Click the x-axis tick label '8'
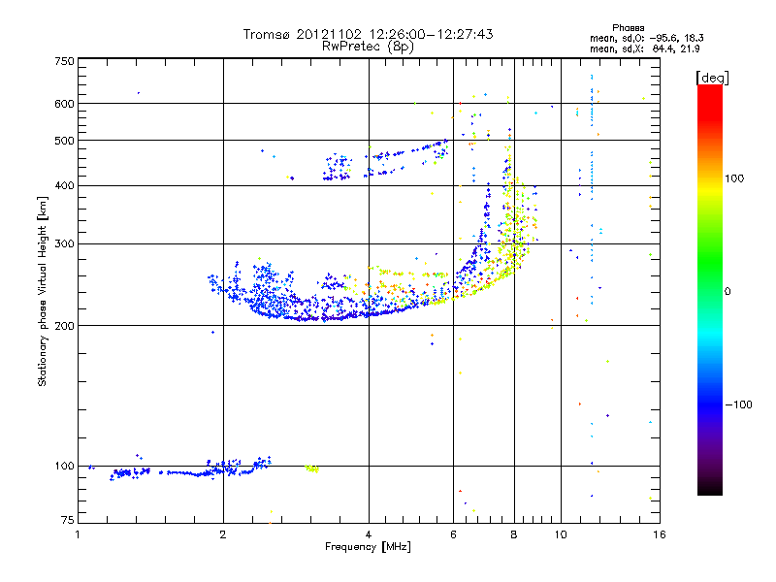 [514, 534]
